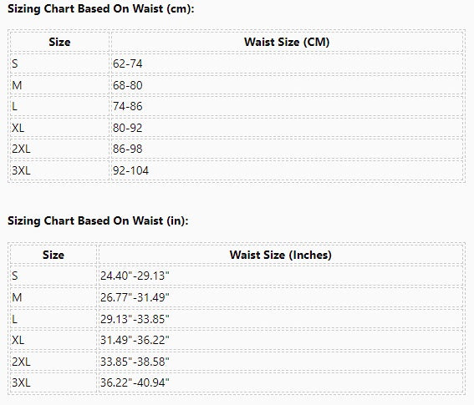Click the 'Size' header in the inches table

pos(54,255)
